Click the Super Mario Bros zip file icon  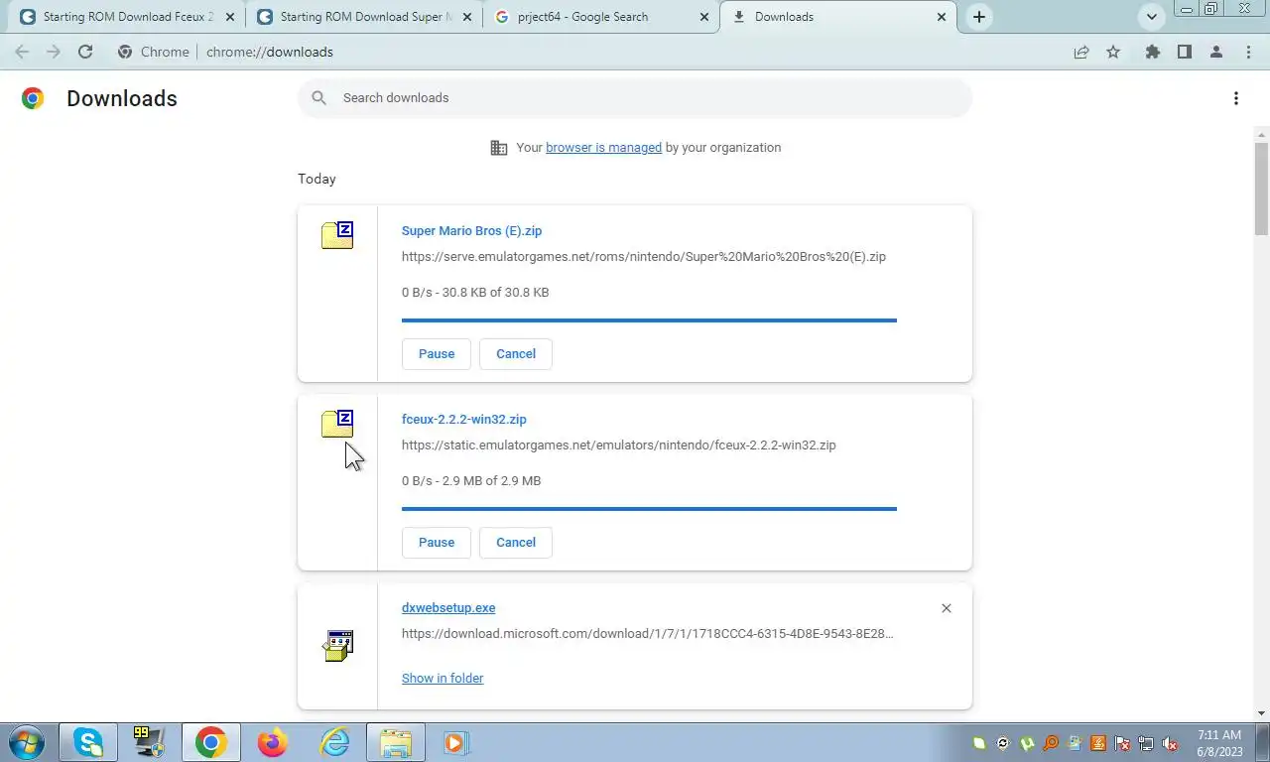click(337, 235)
